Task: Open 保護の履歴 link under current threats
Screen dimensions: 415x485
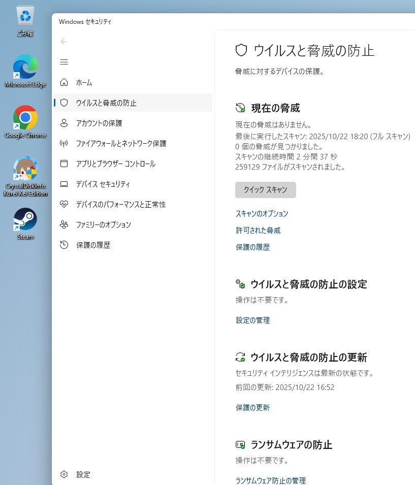Action: (x=252, y=247)
